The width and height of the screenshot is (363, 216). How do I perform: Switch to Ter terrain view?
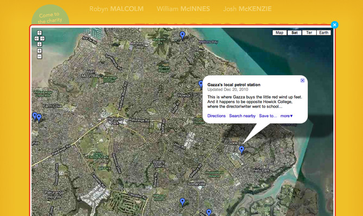tap(309, 33)
